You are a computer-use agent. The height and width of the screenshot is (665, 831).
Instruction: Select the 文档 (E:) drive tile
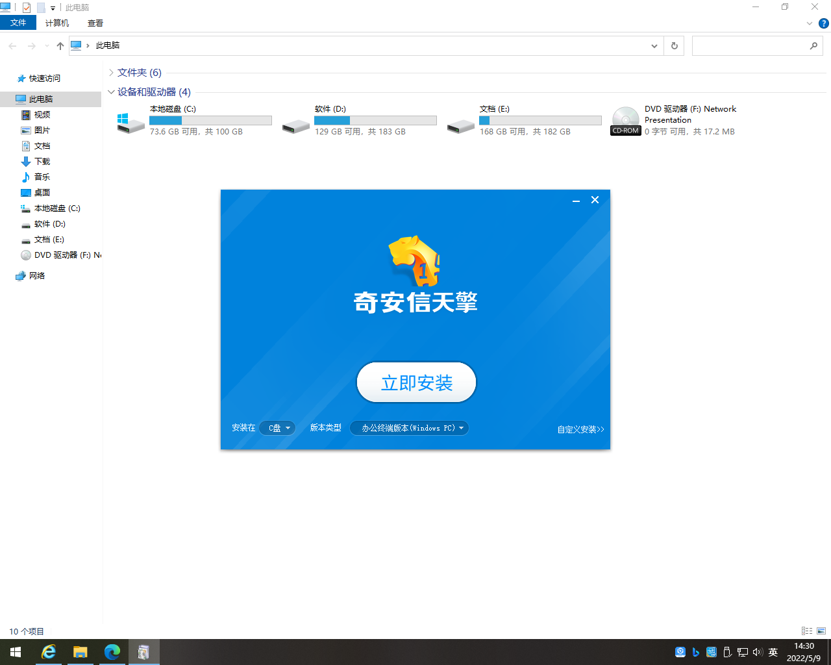[524, 120]
